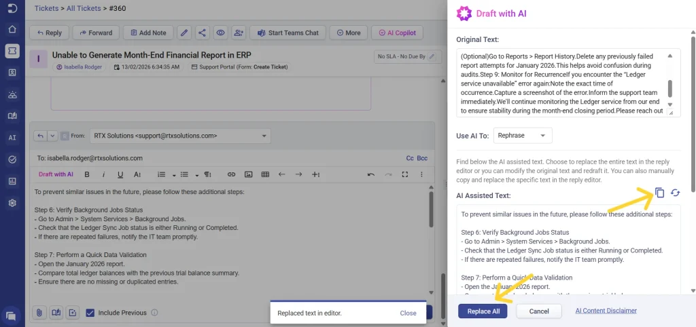Click the Forward button
This screenshot has height=327, width=696.
click(95, 33)
